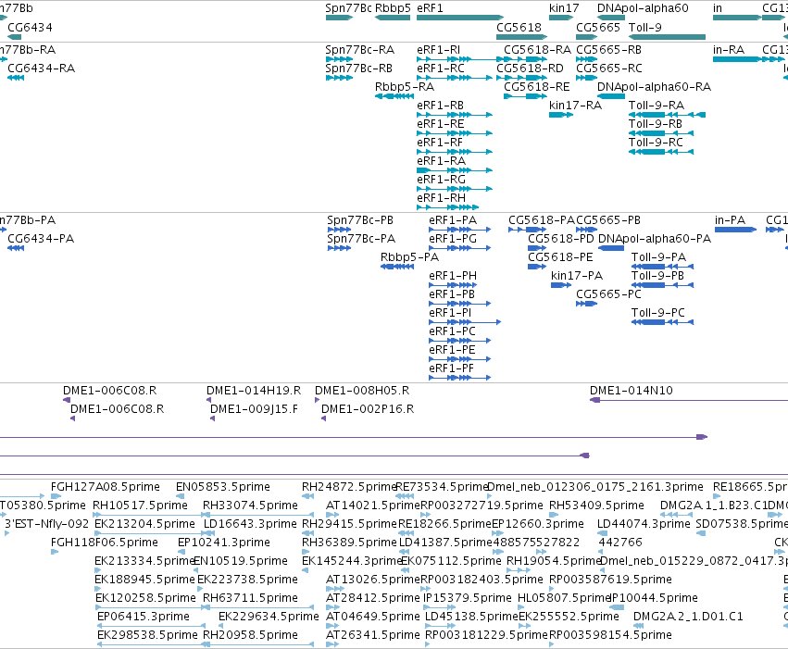Viewport: 788px width, 649px height.
Task: Open the 3'EST-Nfly-092 EST entry
Action: (7, 533)
